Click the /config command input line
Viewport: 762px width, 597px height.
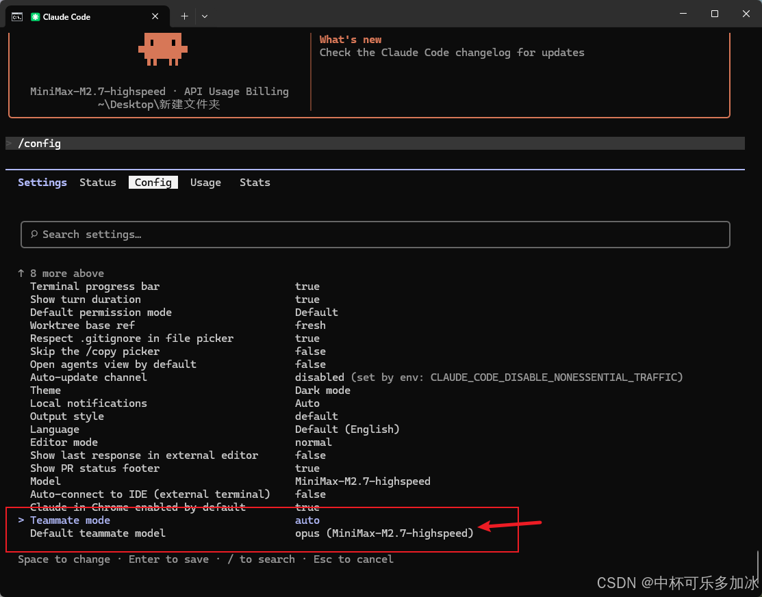pyautogui.click(x=375, y=143)
